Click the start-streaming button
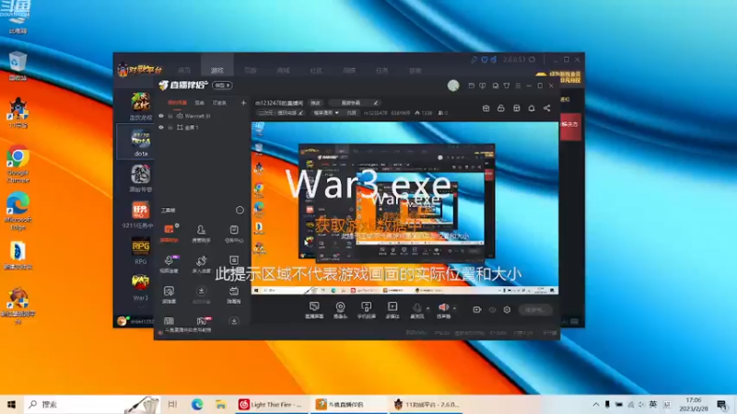The image size is (737, 414). click(536, 310)
